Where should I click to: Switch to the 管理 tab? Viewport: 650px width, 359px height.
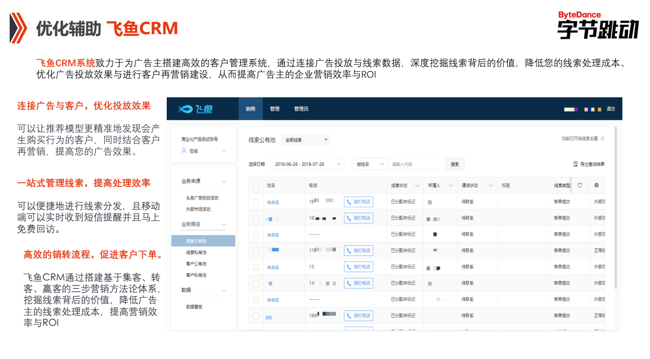(275, 109)
